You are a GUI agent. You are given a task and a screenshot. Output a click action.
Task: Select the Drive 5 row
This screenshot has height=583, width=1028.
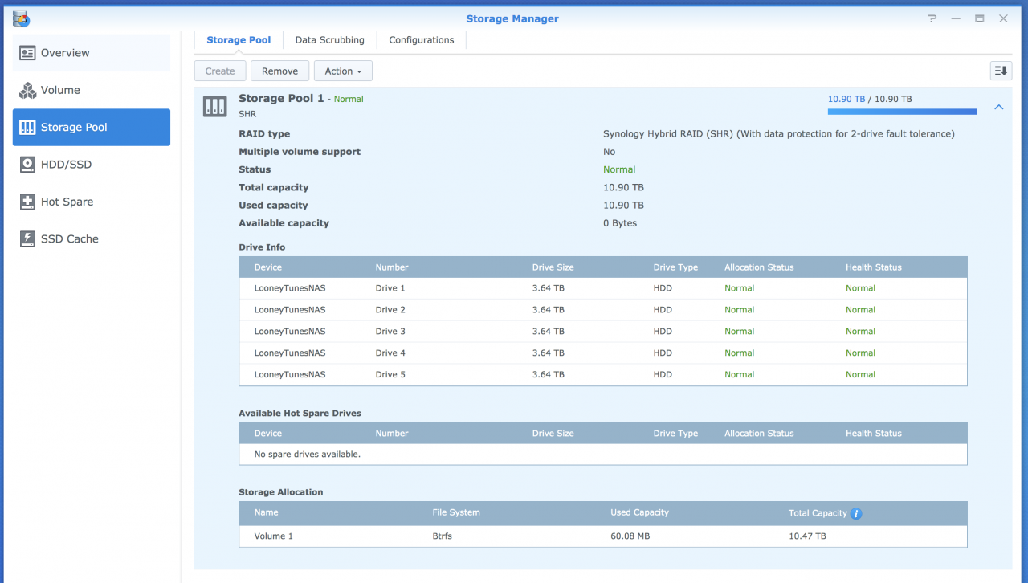click(x=602, y=374)
